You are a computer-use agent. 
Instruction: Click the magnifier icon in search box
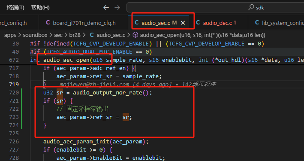[x=251, y=7]
